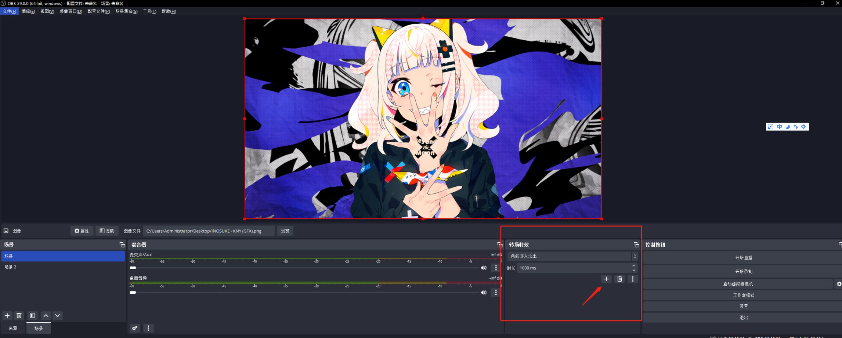Open source 属性 properties button
842x338 pixels.
82,231
